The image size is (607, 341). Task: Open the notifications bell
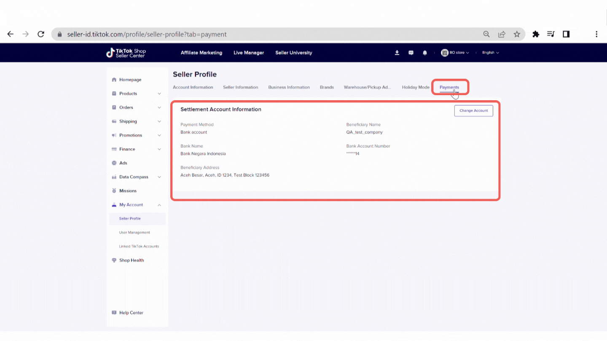click(425, 53)
